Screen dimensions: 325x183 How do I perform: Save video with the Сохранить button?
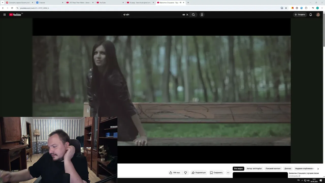216,173
